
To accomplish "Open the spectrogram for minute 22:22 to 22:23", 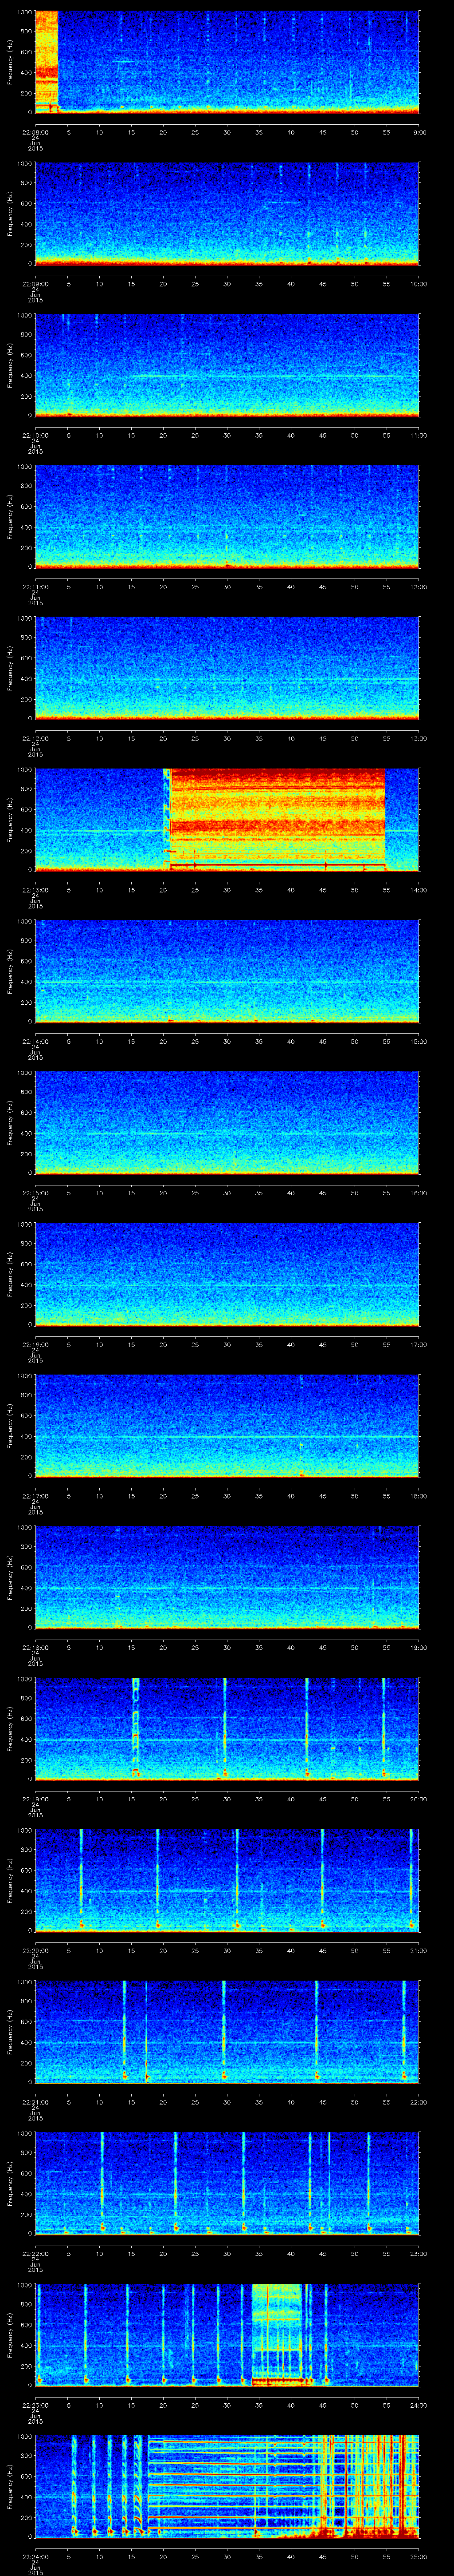I will pyautogui.click(x=227, y=2183).
